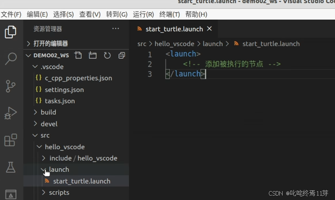
Task: Click line number 3 in the gutter
Action: (x=150, y=74)
